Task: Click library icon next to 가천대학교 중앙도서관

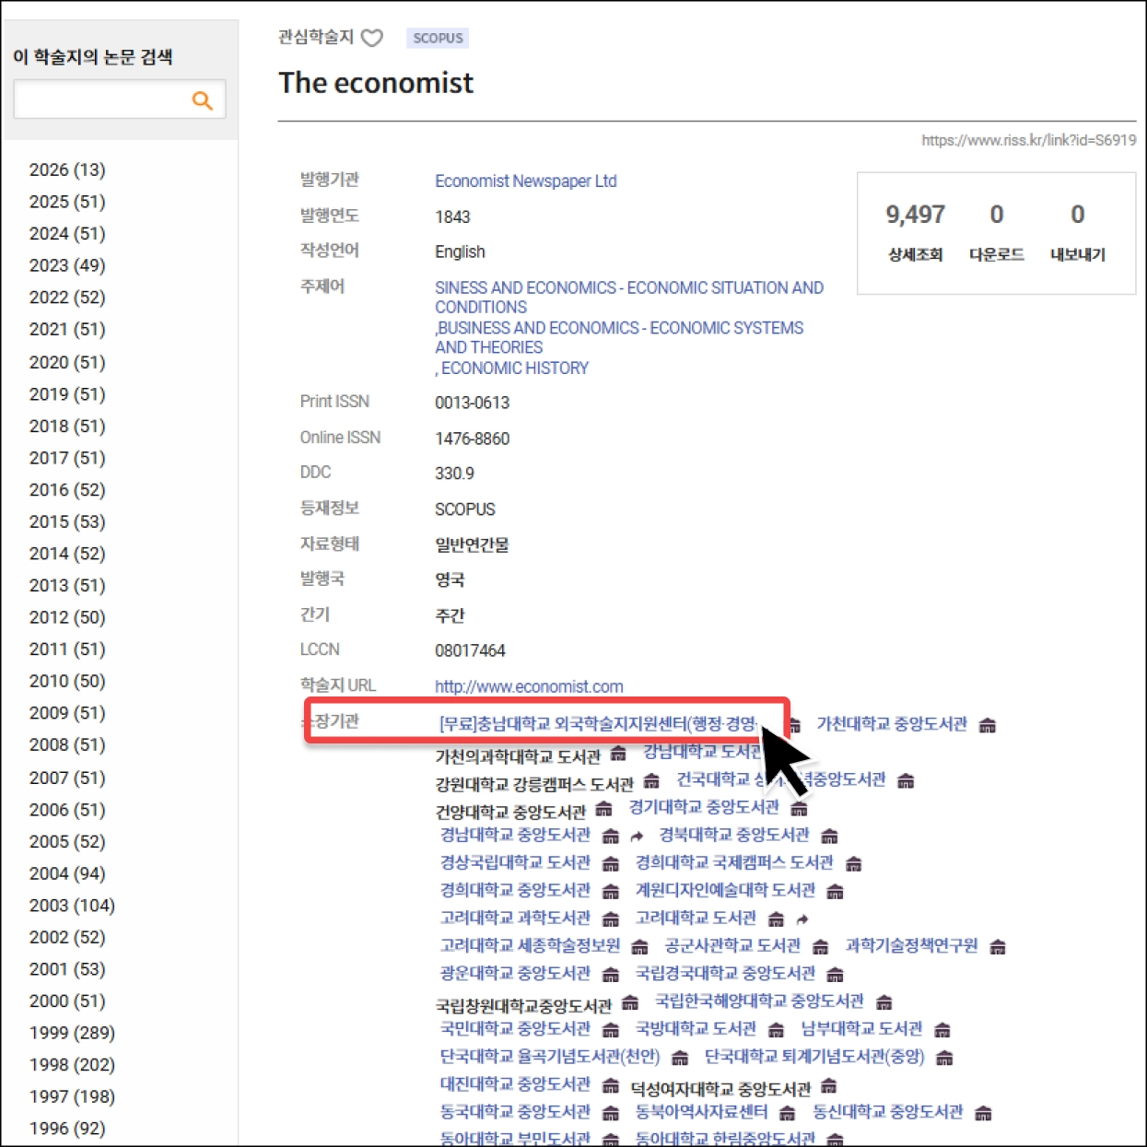Action: [x=988, y=725]
